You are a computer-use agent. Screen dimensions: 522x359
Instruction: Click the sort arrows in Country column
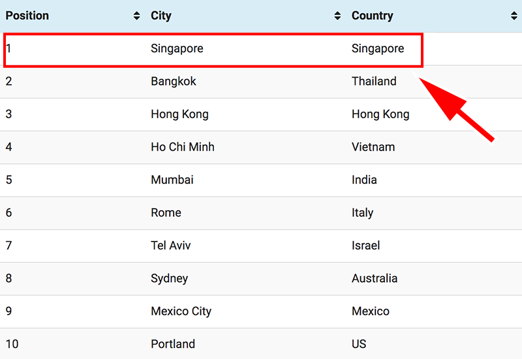point(514,16)
